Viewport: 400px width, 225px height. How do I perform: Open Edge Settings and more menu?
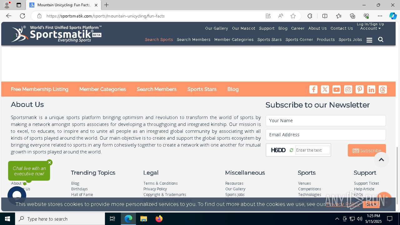[x=380, y=16]
